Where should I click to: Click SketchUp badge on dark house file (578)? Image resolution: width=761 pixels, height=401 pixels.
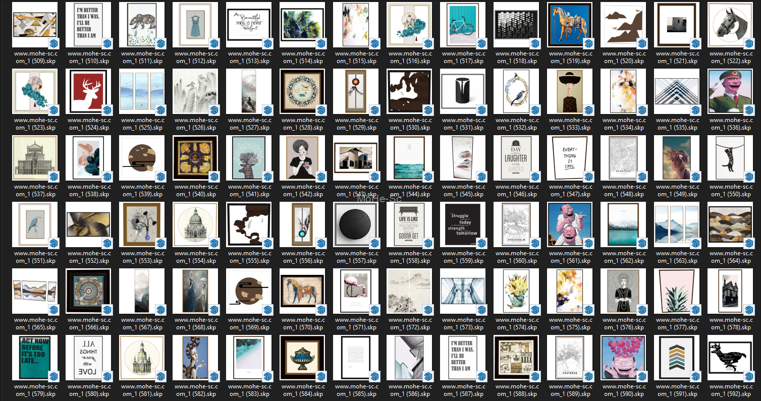click(749, 309)
